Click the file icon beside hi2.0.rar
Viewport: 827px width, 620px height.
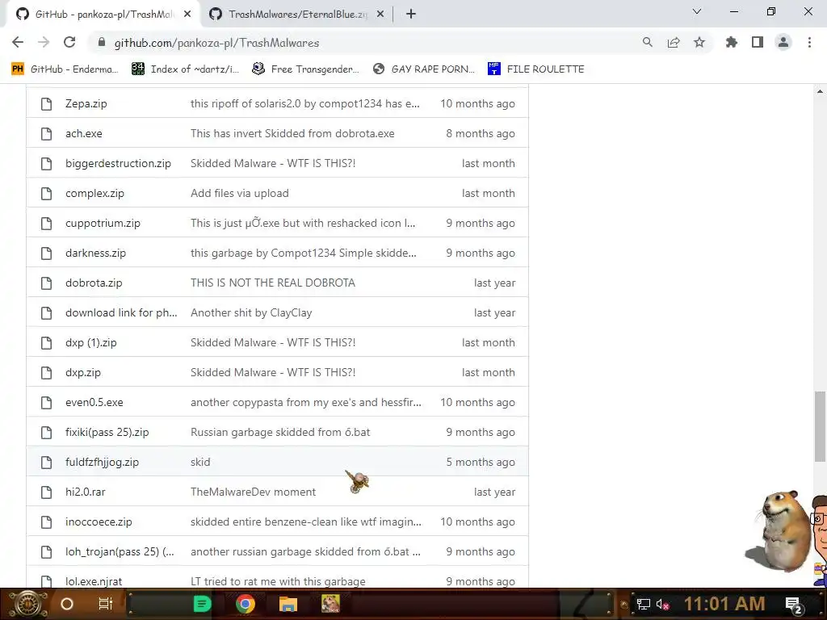pos(46,492)
